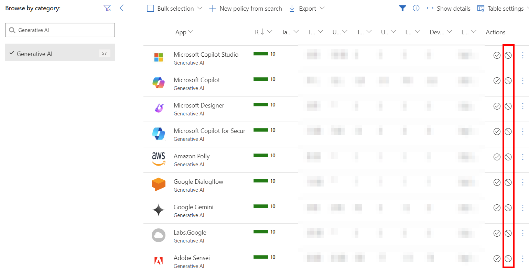529x271 pixels.
Task: Open the Labs.Google app link
Action: [190, 232]
